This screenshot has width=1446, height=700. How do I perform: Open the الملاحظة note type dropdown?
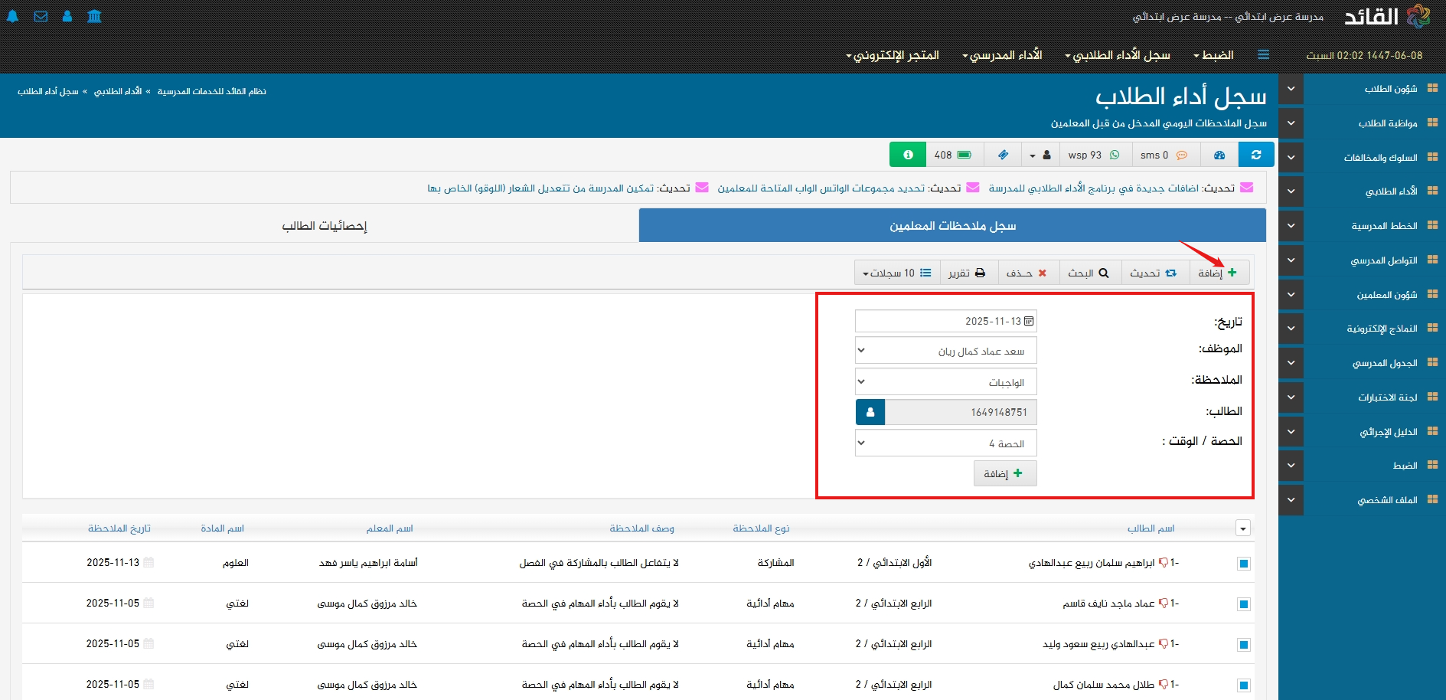[x=945, y=382]
